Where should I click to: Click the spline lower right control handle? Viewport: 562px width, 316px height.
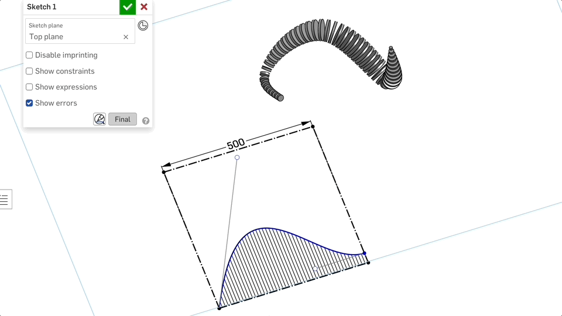point(315,269)
